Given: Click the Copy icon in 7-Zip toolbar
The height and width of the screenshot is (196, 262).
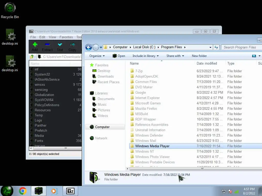Looking at the screenshot, I should coord(72,47).
